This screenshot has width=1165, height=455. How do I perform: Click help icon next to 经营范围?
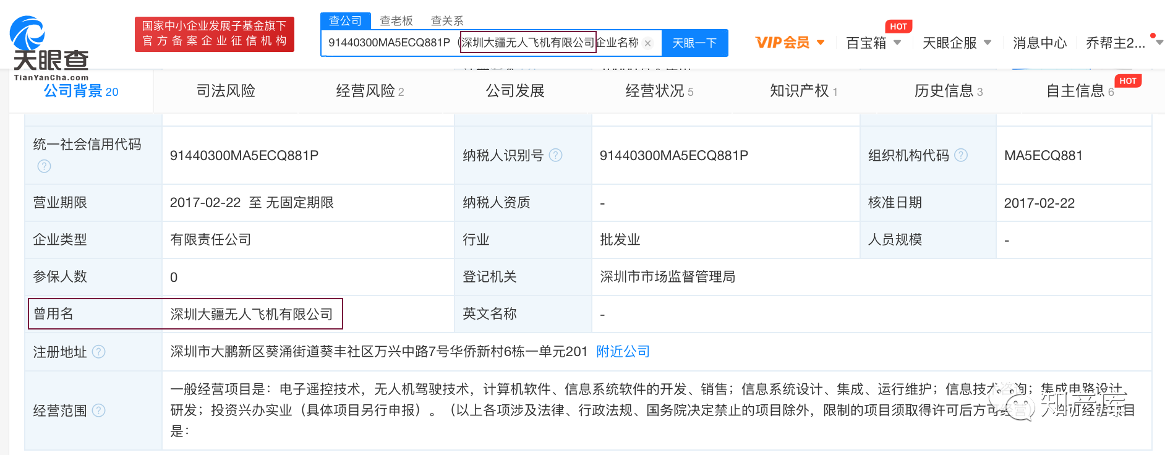[x=98, y=410]
